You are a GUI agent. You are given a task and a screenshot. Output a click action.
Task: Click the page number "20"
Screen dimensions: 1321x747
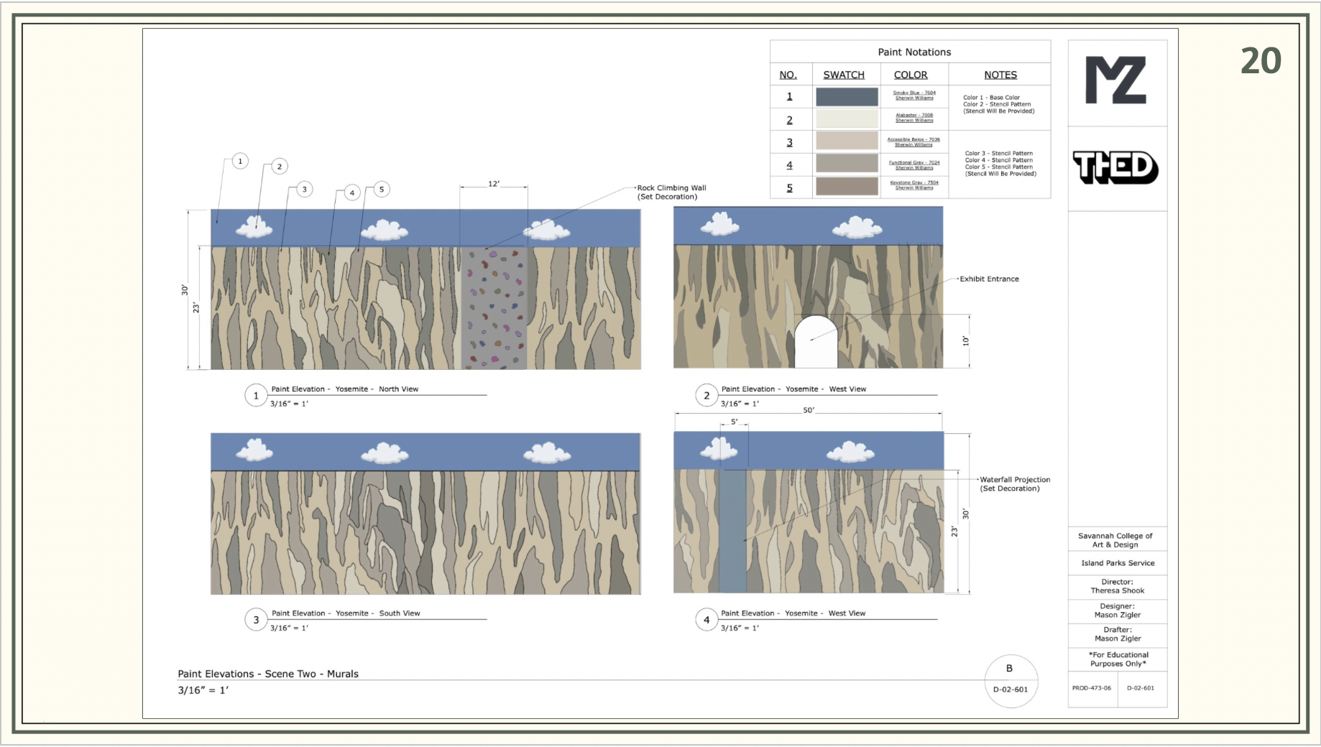(x=1261, y=61)
